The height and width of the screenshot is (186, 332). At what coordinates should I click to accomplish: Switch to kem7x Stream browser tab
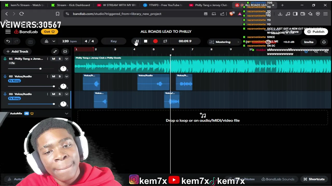[25, 5]
